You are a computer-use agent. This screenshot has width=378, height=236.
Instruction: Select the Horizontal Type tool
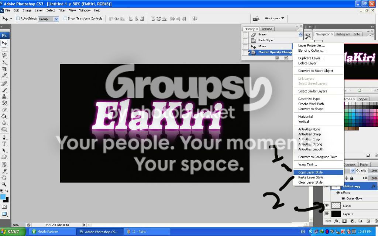tap(4, 144)
